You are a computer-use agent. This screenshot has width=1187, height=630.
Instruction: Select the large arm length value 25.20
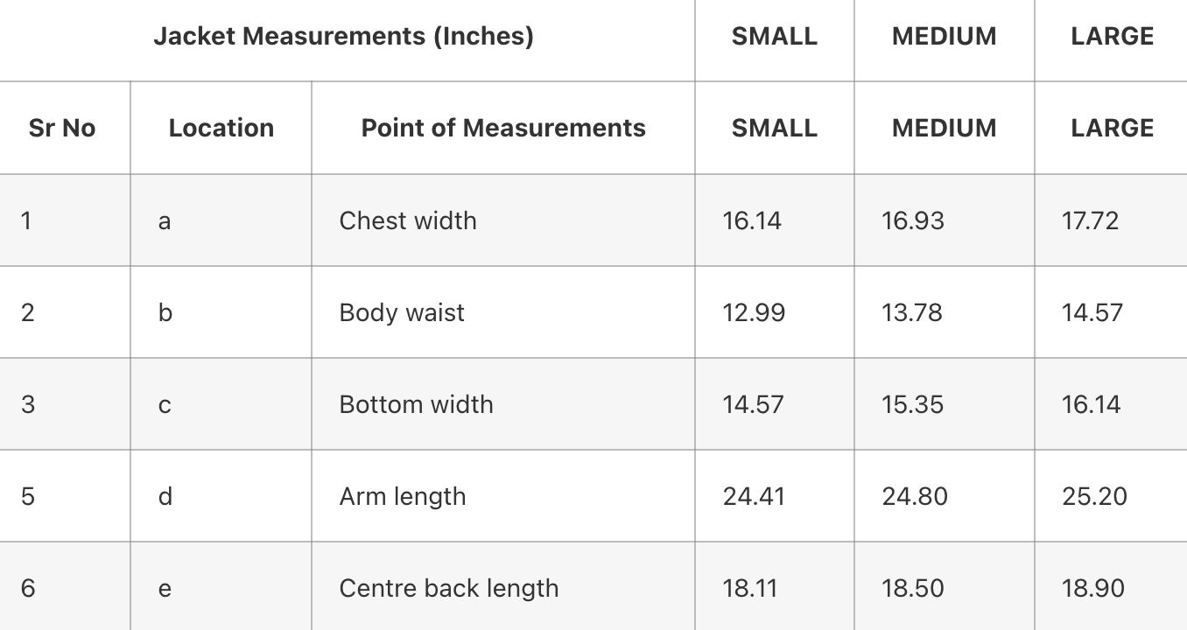coord(1094,497)
